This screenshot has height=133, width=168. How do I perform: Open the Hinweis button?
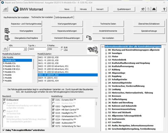pos(83,9)
